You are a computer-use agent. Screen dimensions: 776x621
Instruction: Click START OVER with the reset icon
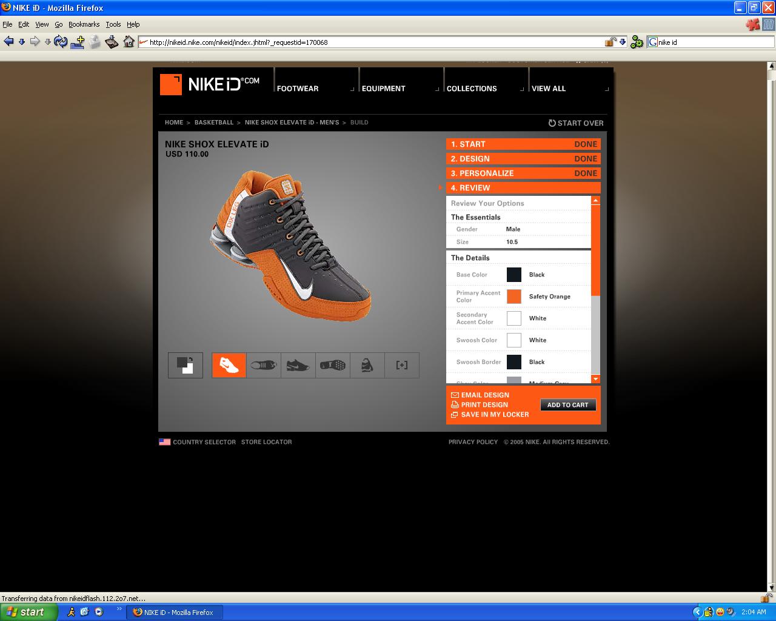(576, 123)
